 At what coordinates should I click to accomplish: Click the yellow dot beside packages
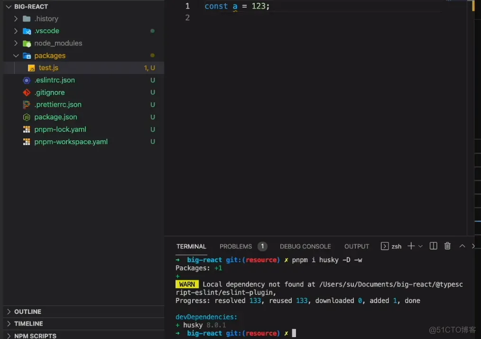pyautogui.click(x=152, y=55)
